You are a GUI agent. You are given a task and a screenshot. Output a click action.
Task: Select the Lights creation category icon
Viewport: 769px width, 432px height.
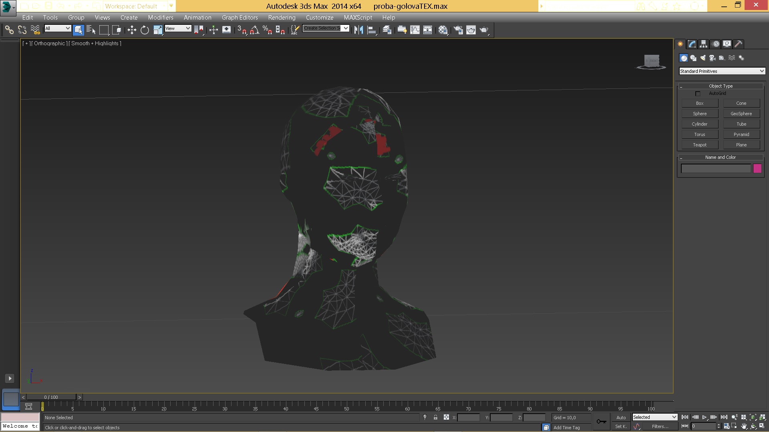click(703, 58)
